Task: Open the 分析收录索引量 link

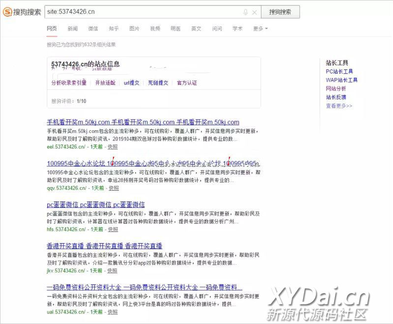Action: [69, 83]
